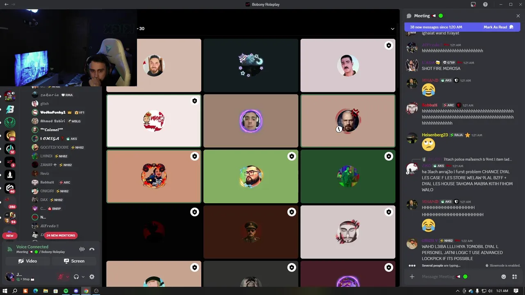525x295 pixels.
Task: Open user settings gear
Action: 92,277
